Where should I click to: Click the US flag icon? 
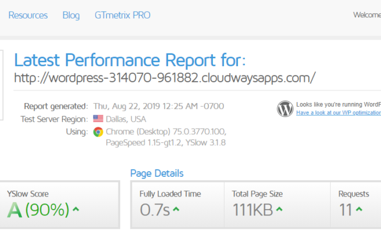coord(98,119)
